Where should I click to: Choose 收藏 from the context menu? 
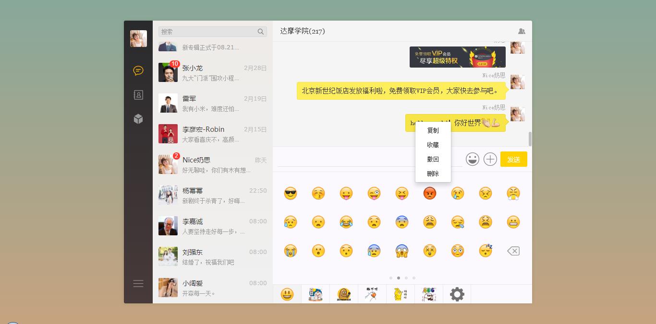point(433,145)
